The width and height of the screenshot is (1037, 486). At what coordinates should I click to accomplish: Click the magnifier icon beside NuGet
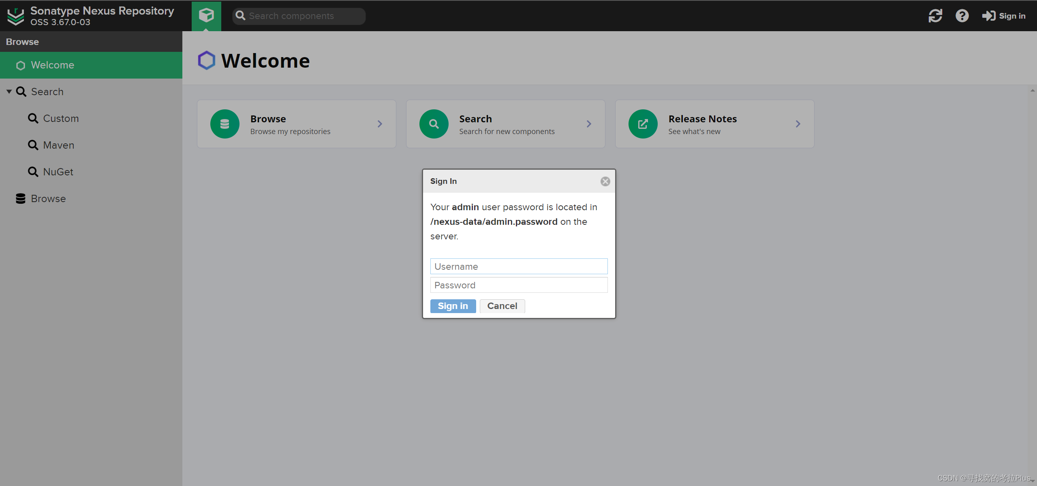pos(33,172)
